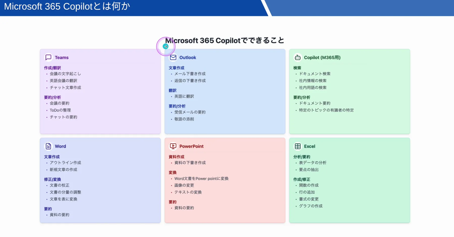Select '分析/要約' heading in the Excel card

click(302, 157)
